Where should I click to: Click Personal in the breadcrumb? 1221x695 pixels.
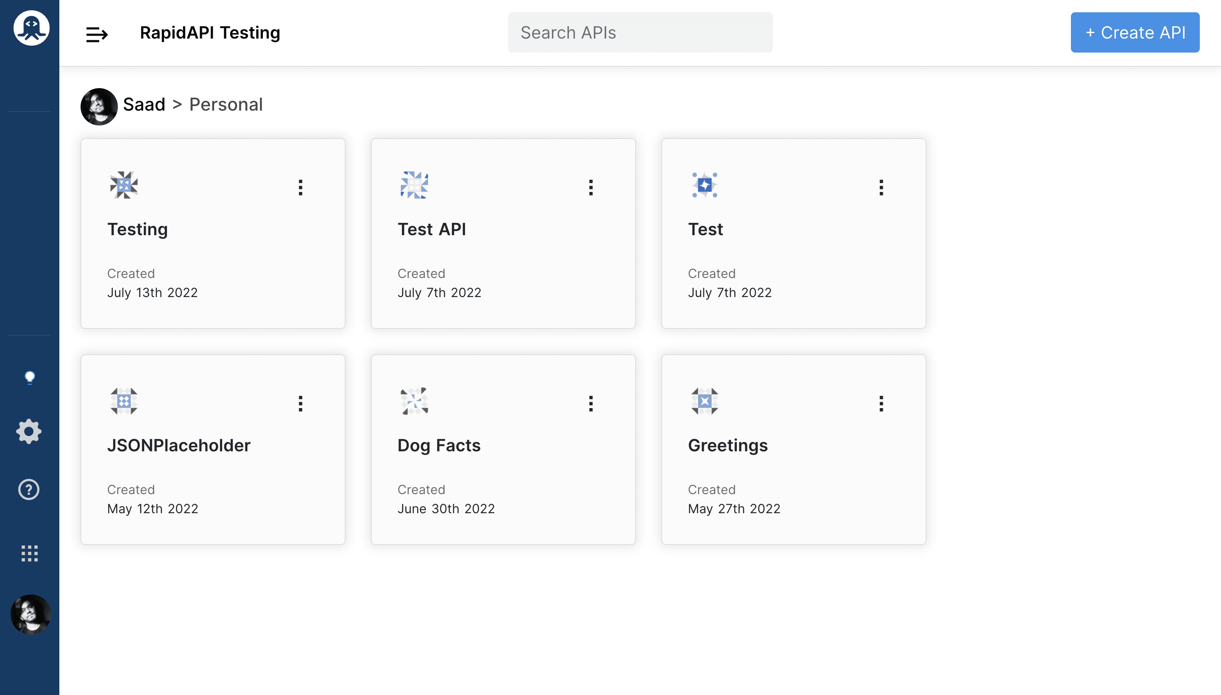pyautogui.click(x=226, y=105)
